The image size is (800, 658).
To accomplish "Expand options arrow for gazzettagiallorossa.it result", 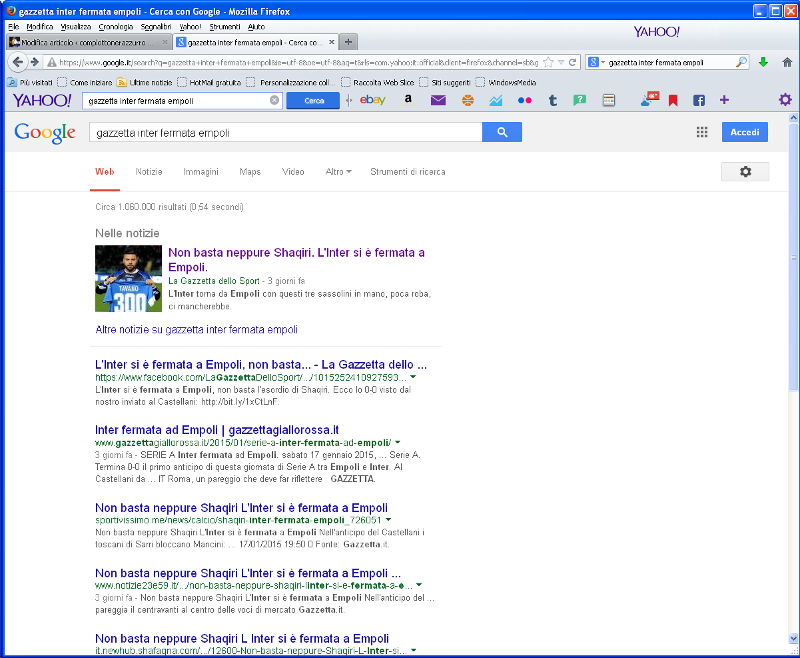I will 398,442.
